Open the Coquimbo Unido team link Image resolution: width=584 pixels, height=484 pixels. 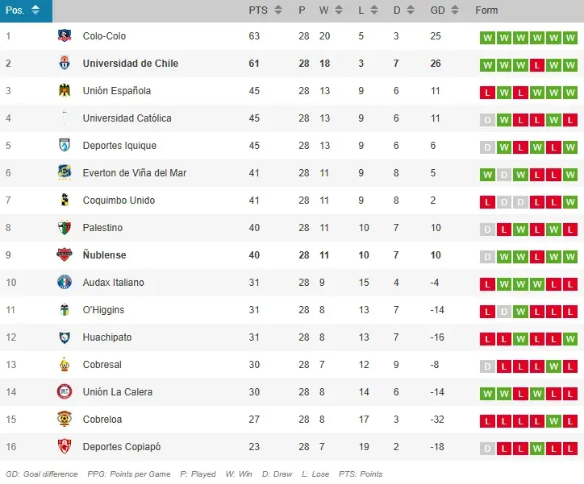119,201
